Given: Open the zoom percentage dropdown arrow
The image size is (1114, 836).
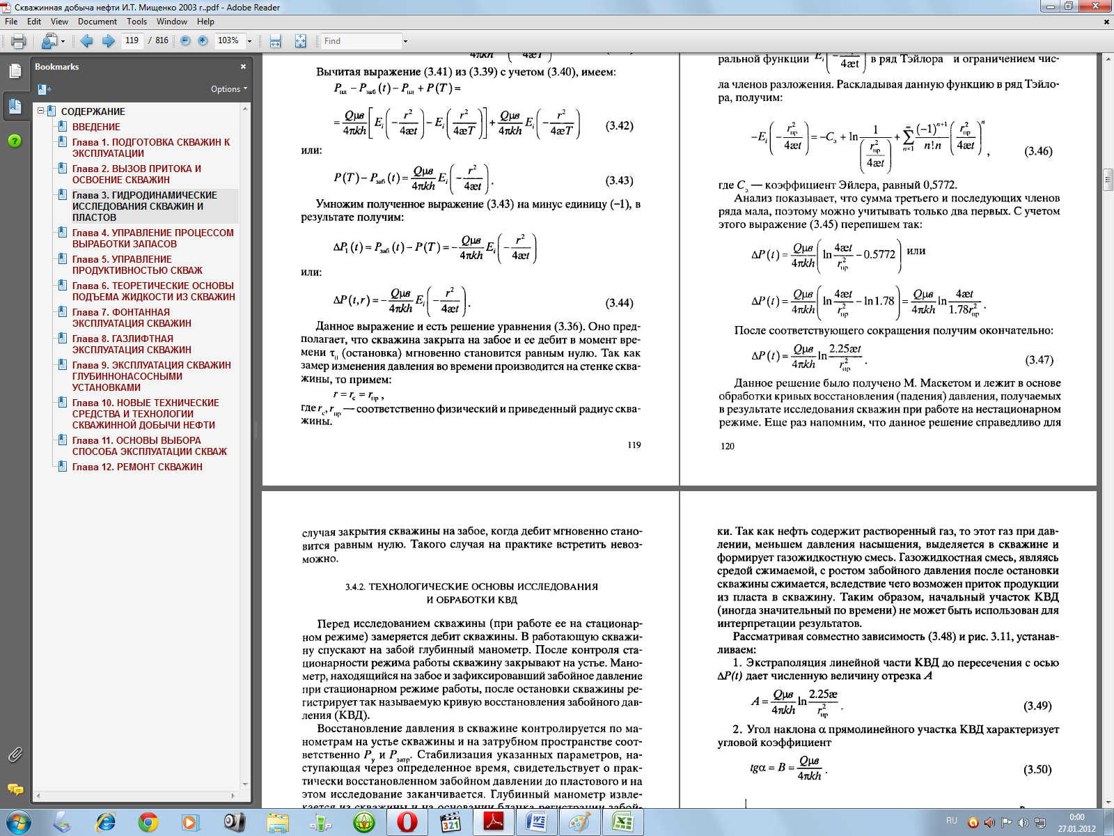Looking at the screenshot, I should [x=249, y=41].
